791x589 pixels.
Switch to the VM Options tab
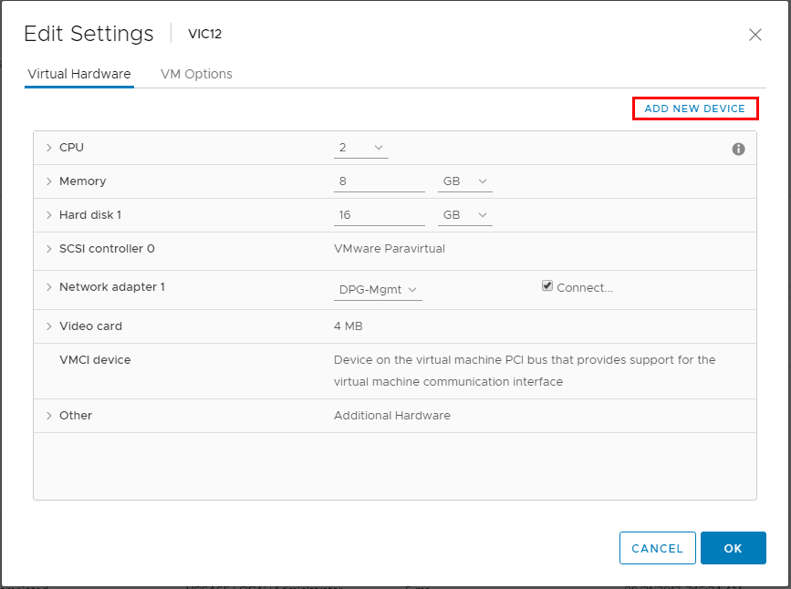(196, 74)
